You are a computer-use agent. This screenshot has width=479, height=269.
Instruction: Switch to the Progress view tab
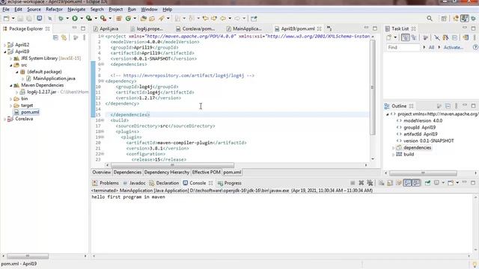pos(230,183)
